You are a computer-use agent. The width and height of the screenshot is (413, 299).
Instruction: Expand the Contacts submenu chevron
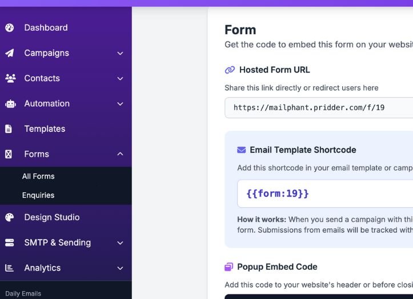pos(120,78)
